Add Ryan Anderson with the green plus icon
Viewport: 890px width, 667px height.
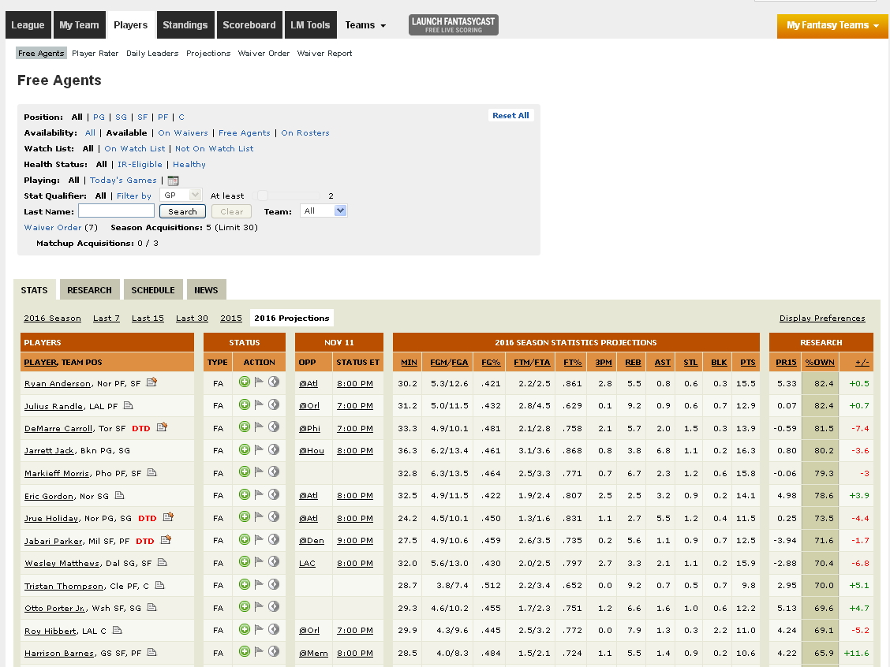(244, 382)
